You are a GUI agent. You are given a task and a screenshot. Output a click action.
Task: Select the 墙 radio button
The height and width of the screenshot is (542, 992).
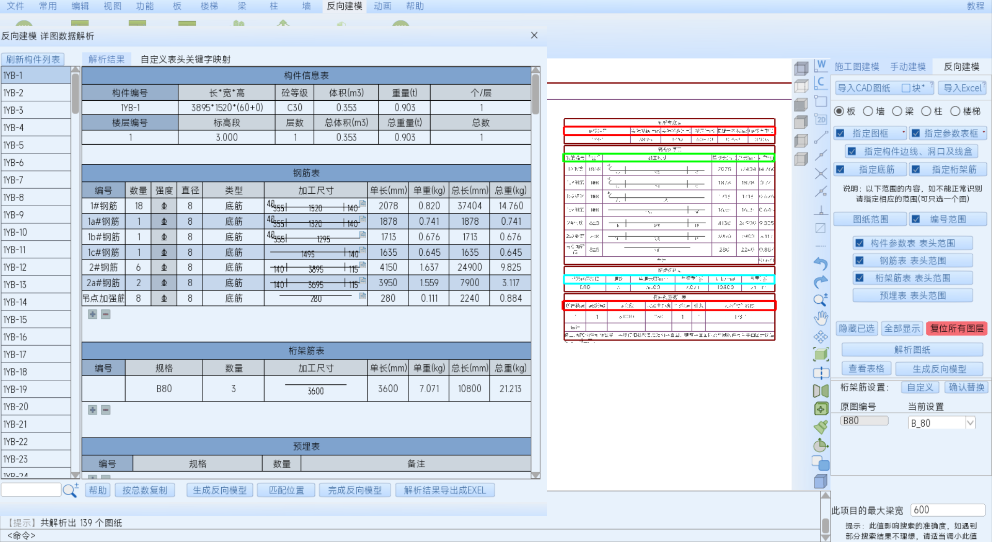click(868, 111)
